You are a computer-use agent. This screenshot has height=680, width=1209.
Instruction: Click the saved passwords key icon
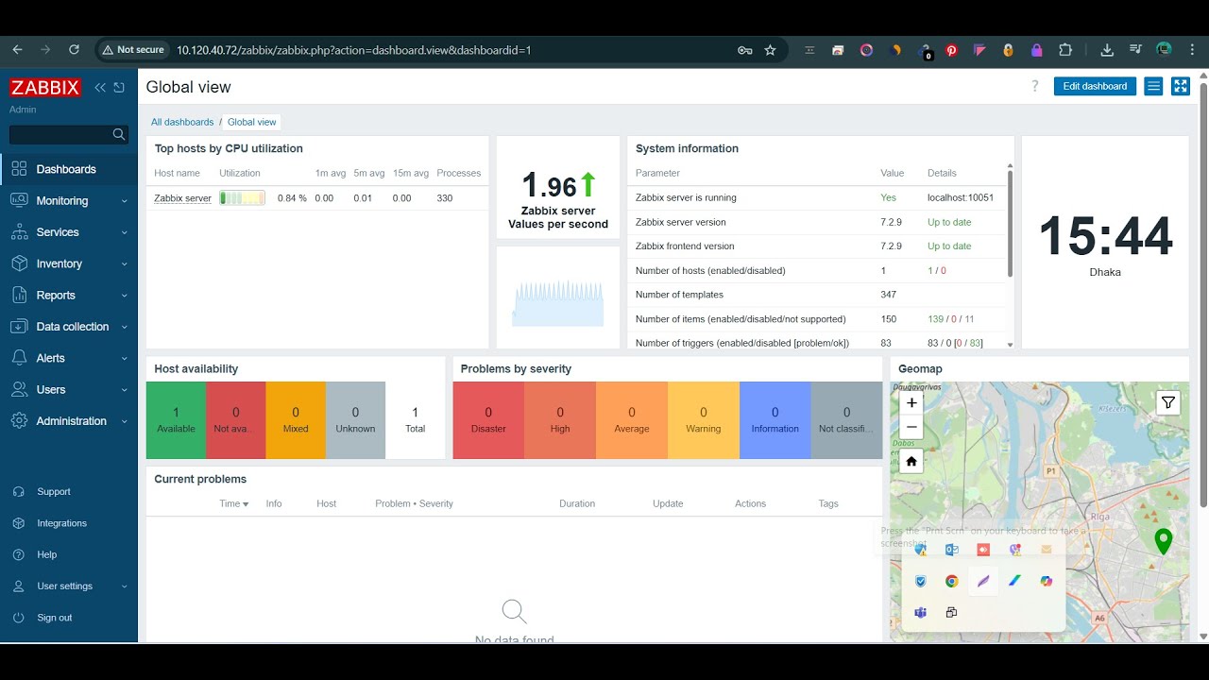(744, 50)
